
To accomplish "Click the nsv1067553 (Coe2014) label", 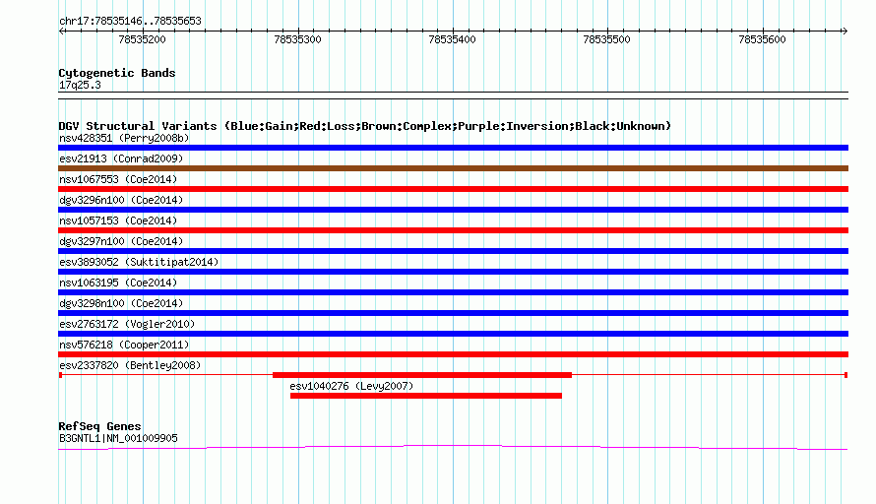I will 118,179.
